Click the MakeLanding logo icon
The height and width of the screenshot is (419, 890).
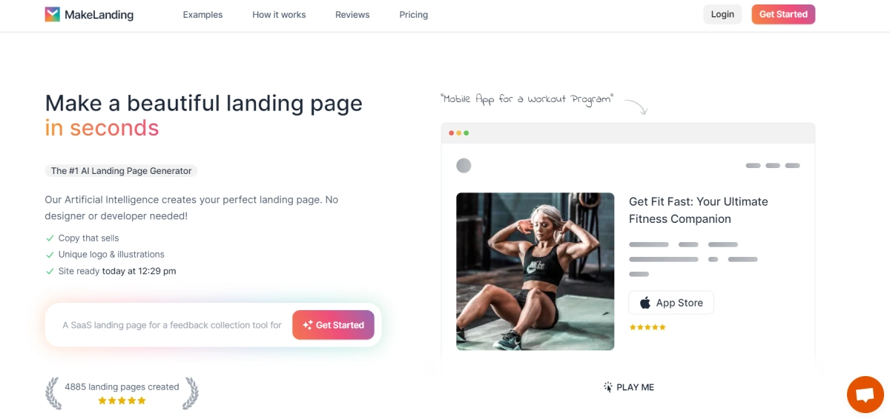(x=53, y=14)
